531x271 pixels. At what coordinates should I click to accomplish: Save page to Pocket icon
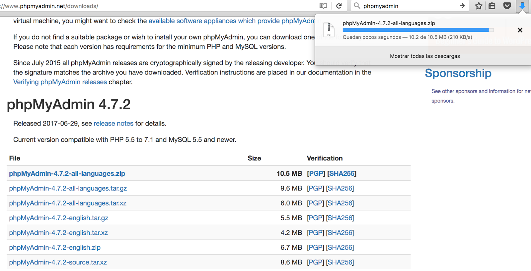click(507, 6)
